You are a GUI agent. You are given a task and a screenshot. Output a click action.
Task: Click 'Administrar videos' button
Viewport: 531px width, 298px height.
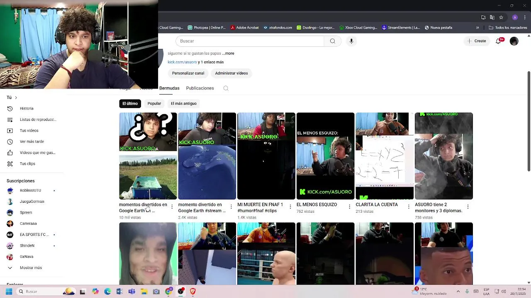coord(231,73)
